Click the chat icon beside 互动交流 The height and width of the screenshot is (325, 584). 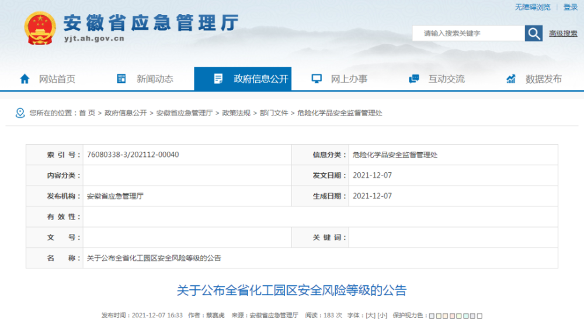(414, 79)
